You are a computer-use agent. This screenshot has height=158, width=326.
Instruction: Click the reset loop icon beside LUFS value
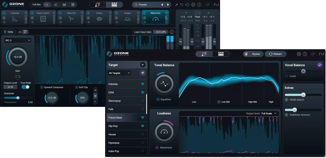pos(172,32)
